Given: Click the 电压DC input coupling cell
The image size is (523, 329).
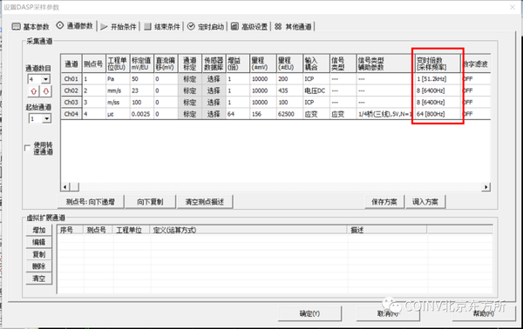Looking at the screenshot, I should point(316,91).
